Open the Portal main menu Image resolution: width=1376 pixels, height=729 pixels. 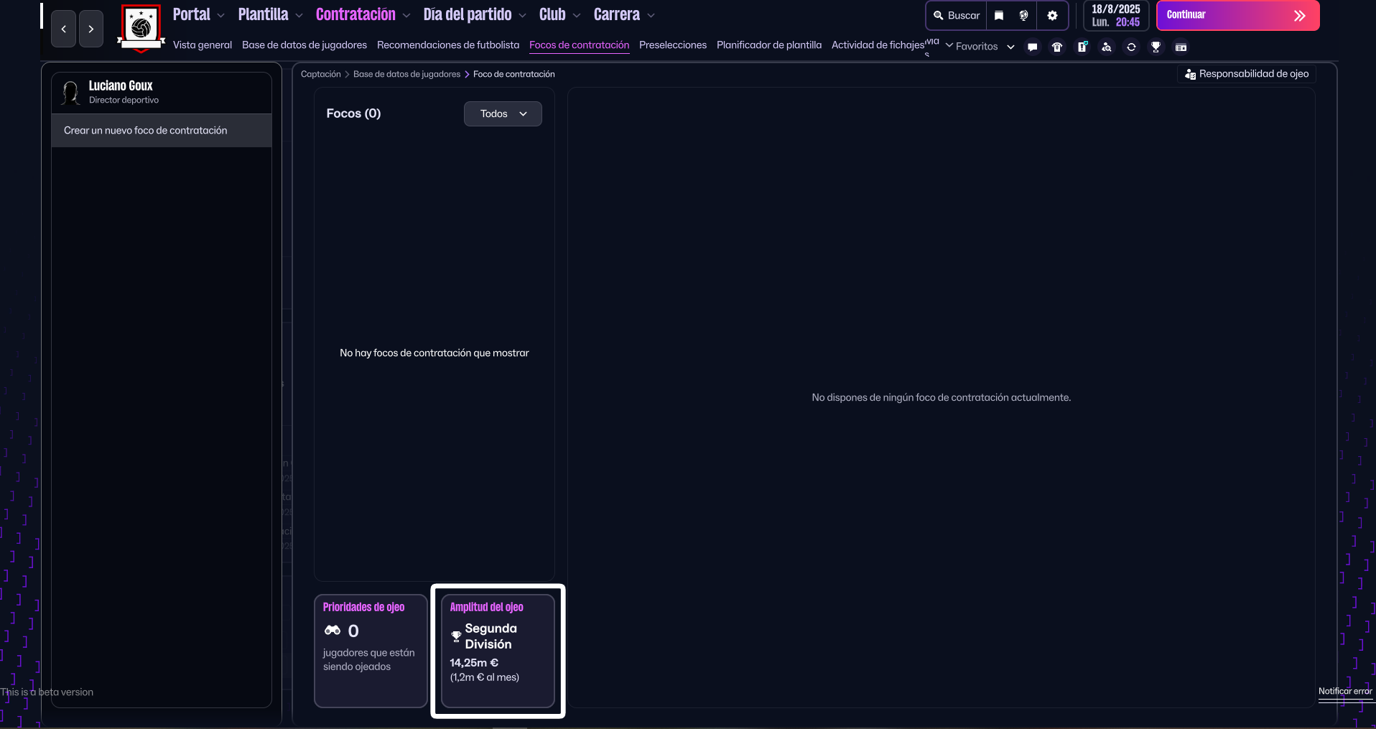tap(192, 14)
